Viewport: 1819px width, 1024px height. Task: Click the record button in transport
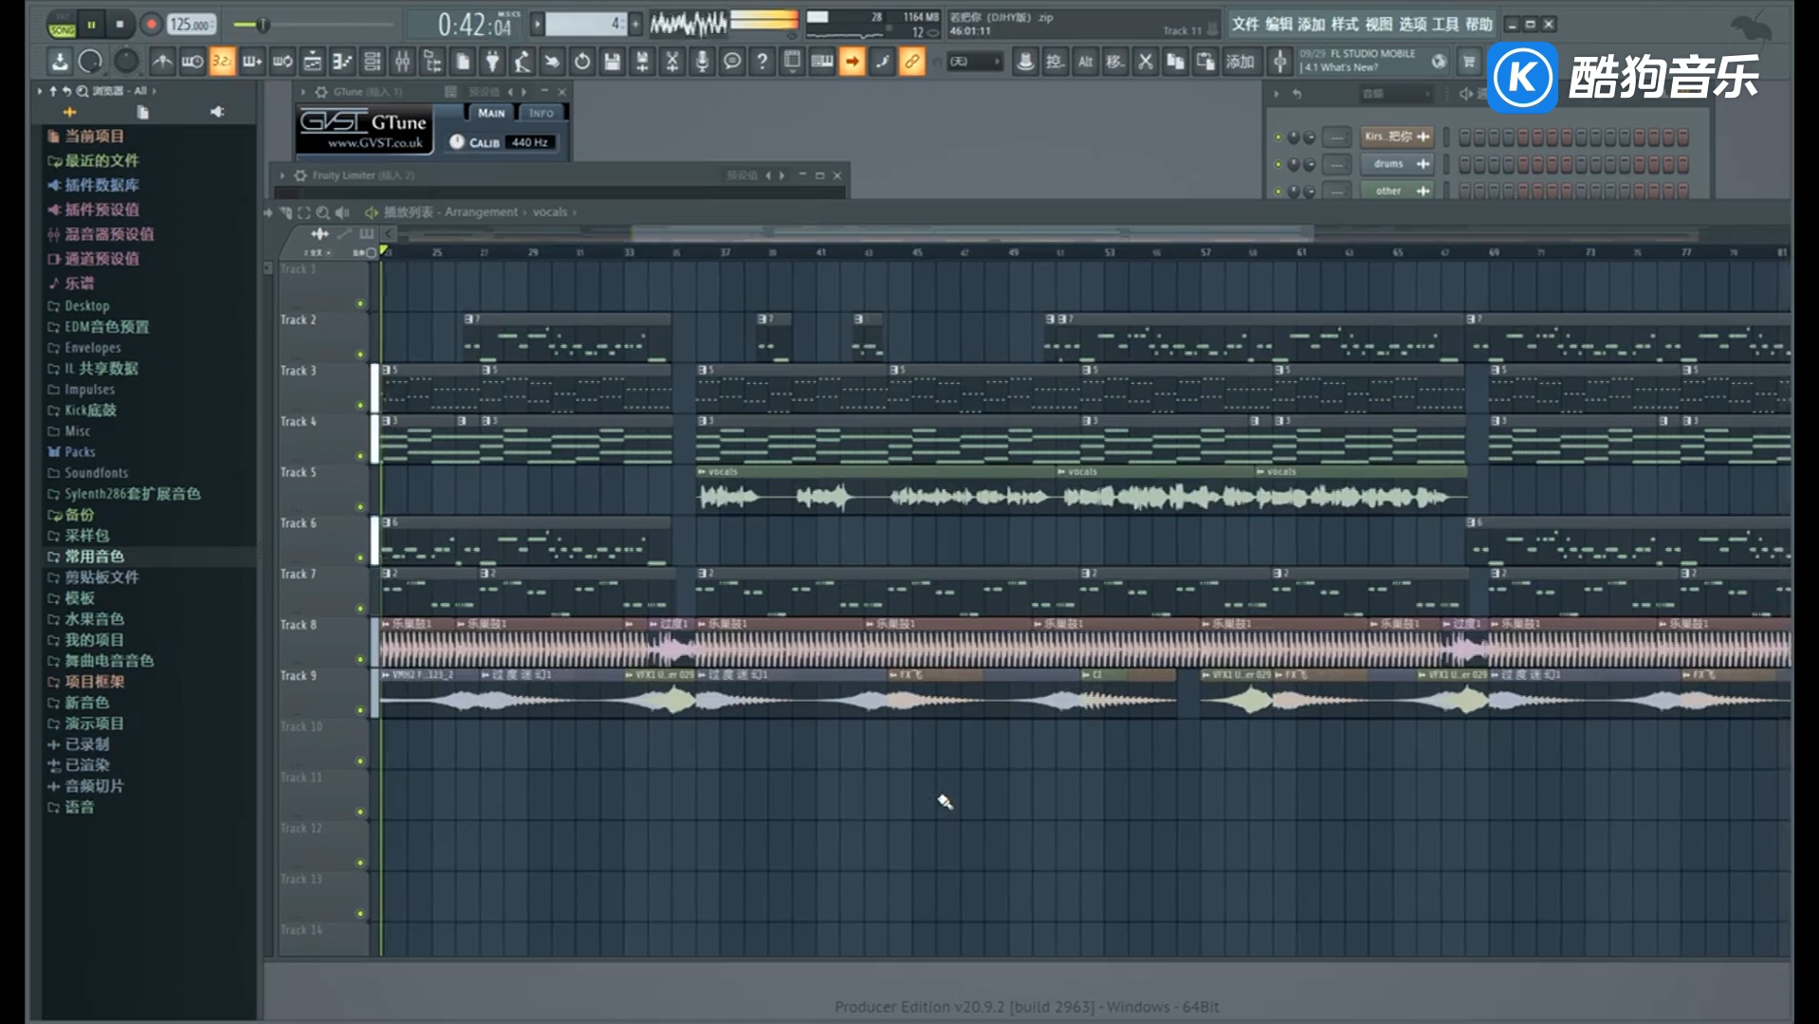151,25
